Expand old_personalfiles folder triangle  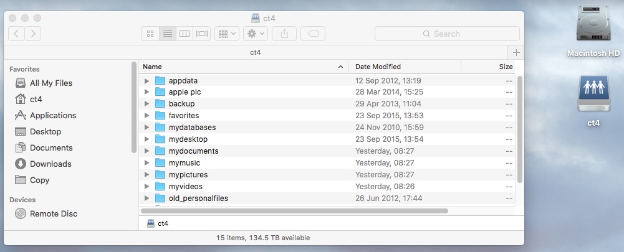pos(147,198)
